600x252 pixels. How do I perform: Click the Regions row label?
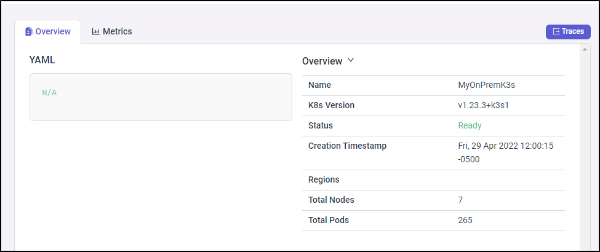point(324,179)
